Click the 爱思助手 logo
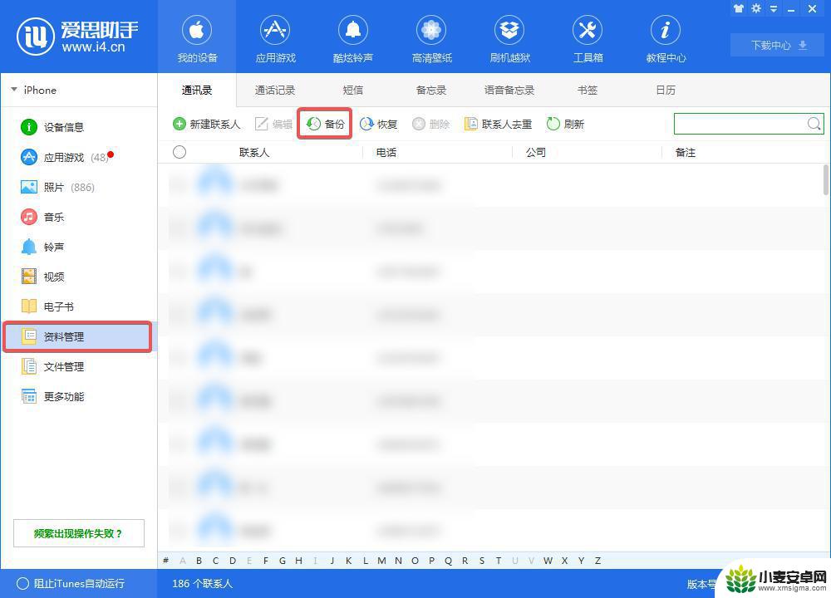Viewport: 831px width, 598px height. click(x=77, y=36)
